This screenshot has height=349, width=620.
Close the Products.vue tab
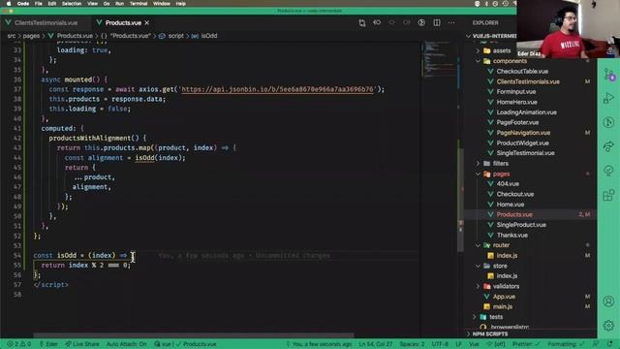(x=146, y=23)
